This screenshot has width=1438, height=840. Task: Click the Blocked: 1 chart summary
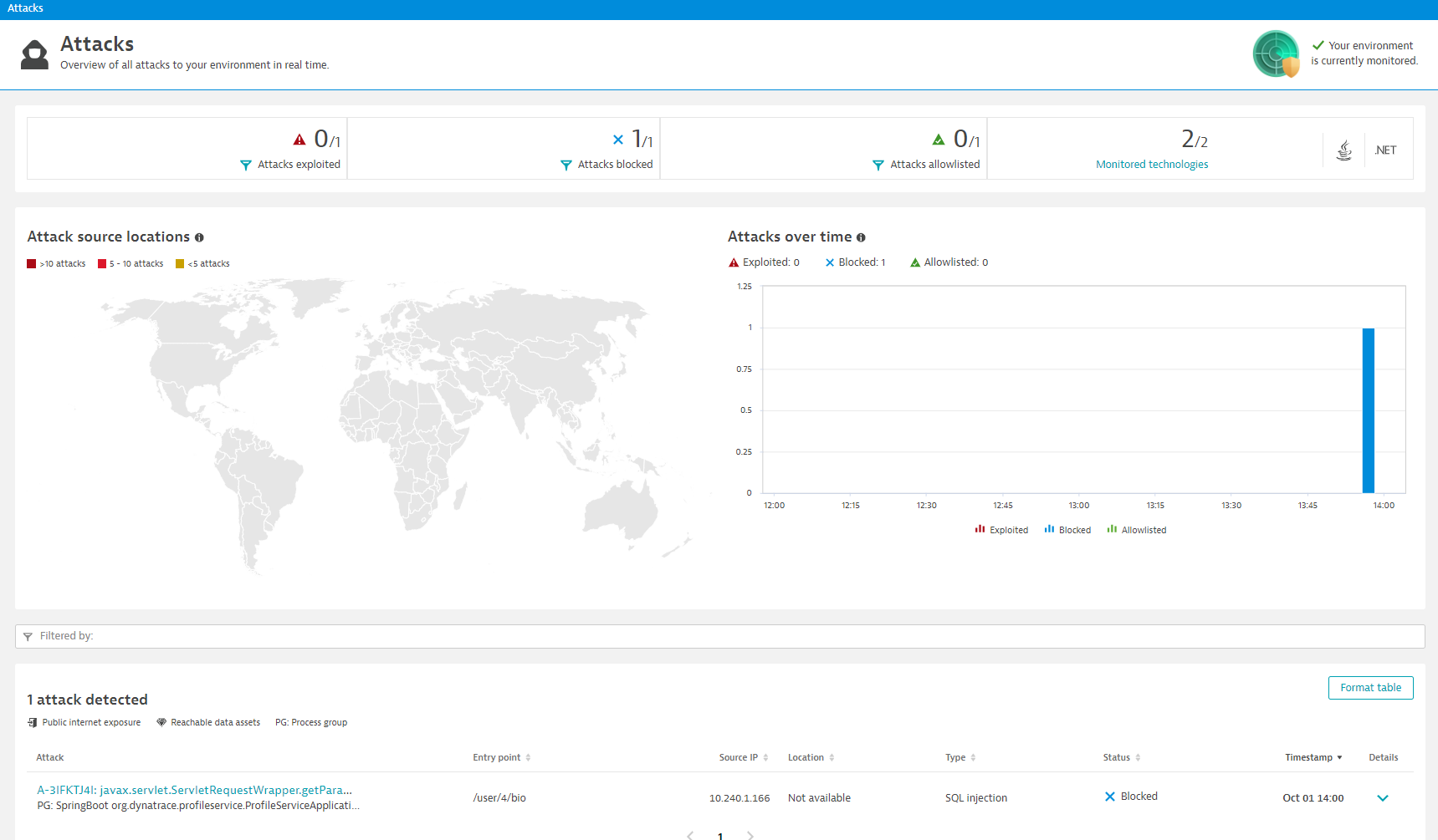point(855,262)
